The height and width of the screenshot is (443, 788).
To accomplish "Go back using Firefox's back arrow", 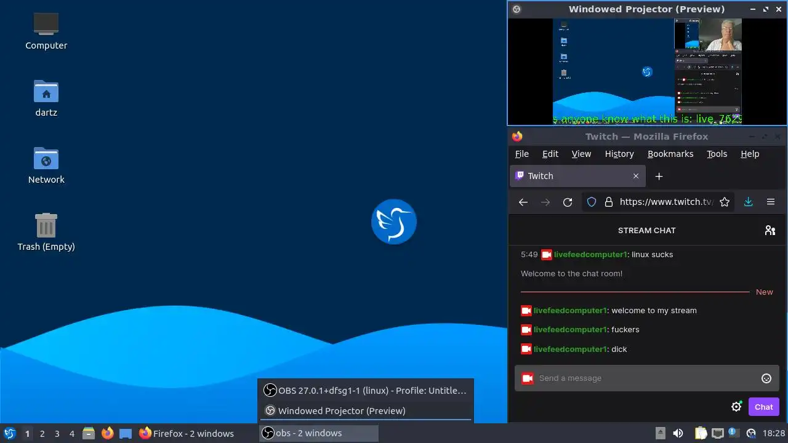I will point(523,202).
